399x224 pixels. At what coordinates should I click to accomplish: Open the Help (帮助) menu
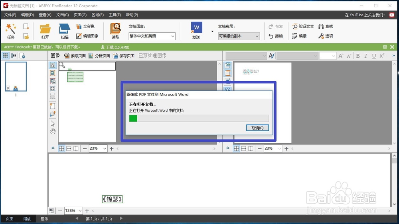(132, 15)
